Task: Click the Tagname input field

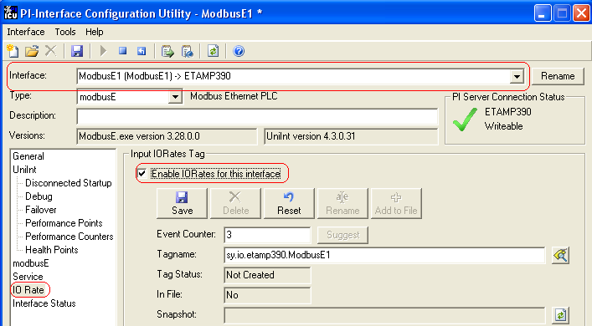Action: pos(384,255)
